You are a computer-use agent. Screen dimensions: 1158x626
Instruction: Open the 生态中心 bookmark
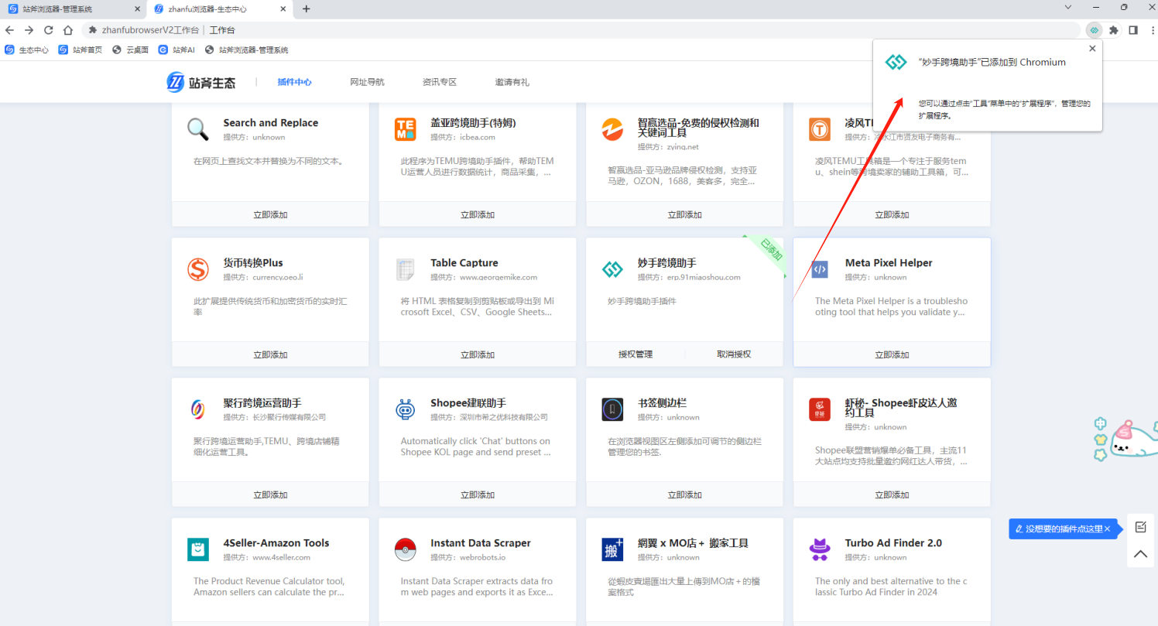tap(26, 50)
